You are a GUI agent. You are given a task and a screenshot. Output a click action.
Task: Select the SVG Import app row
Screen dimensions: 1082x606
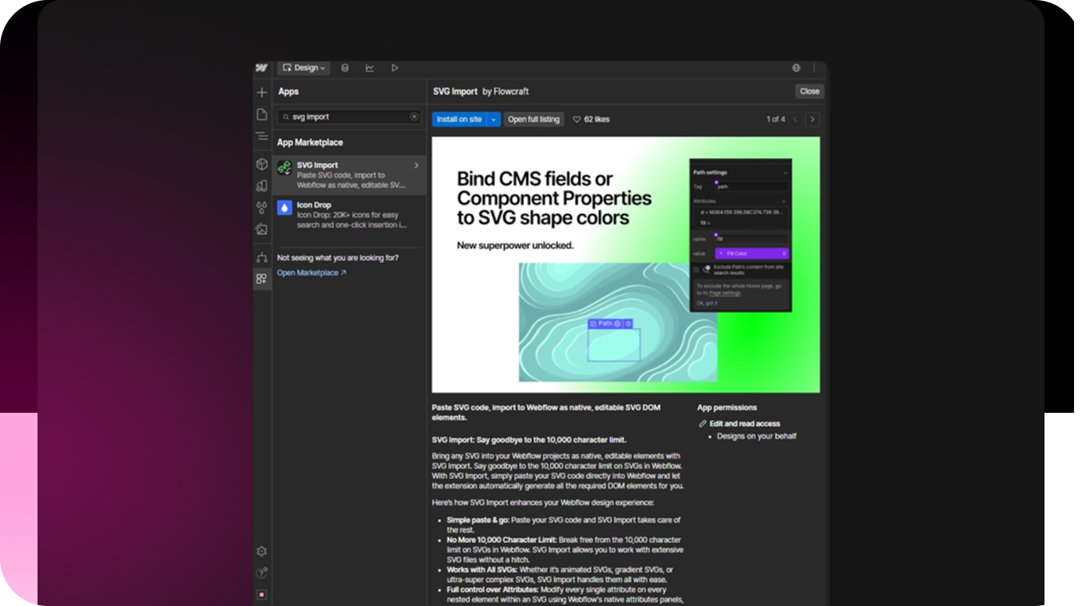pos(349,175)
